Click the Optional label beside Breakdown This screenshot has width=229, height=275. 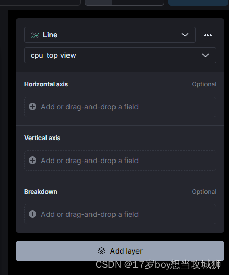click(204, 192)
